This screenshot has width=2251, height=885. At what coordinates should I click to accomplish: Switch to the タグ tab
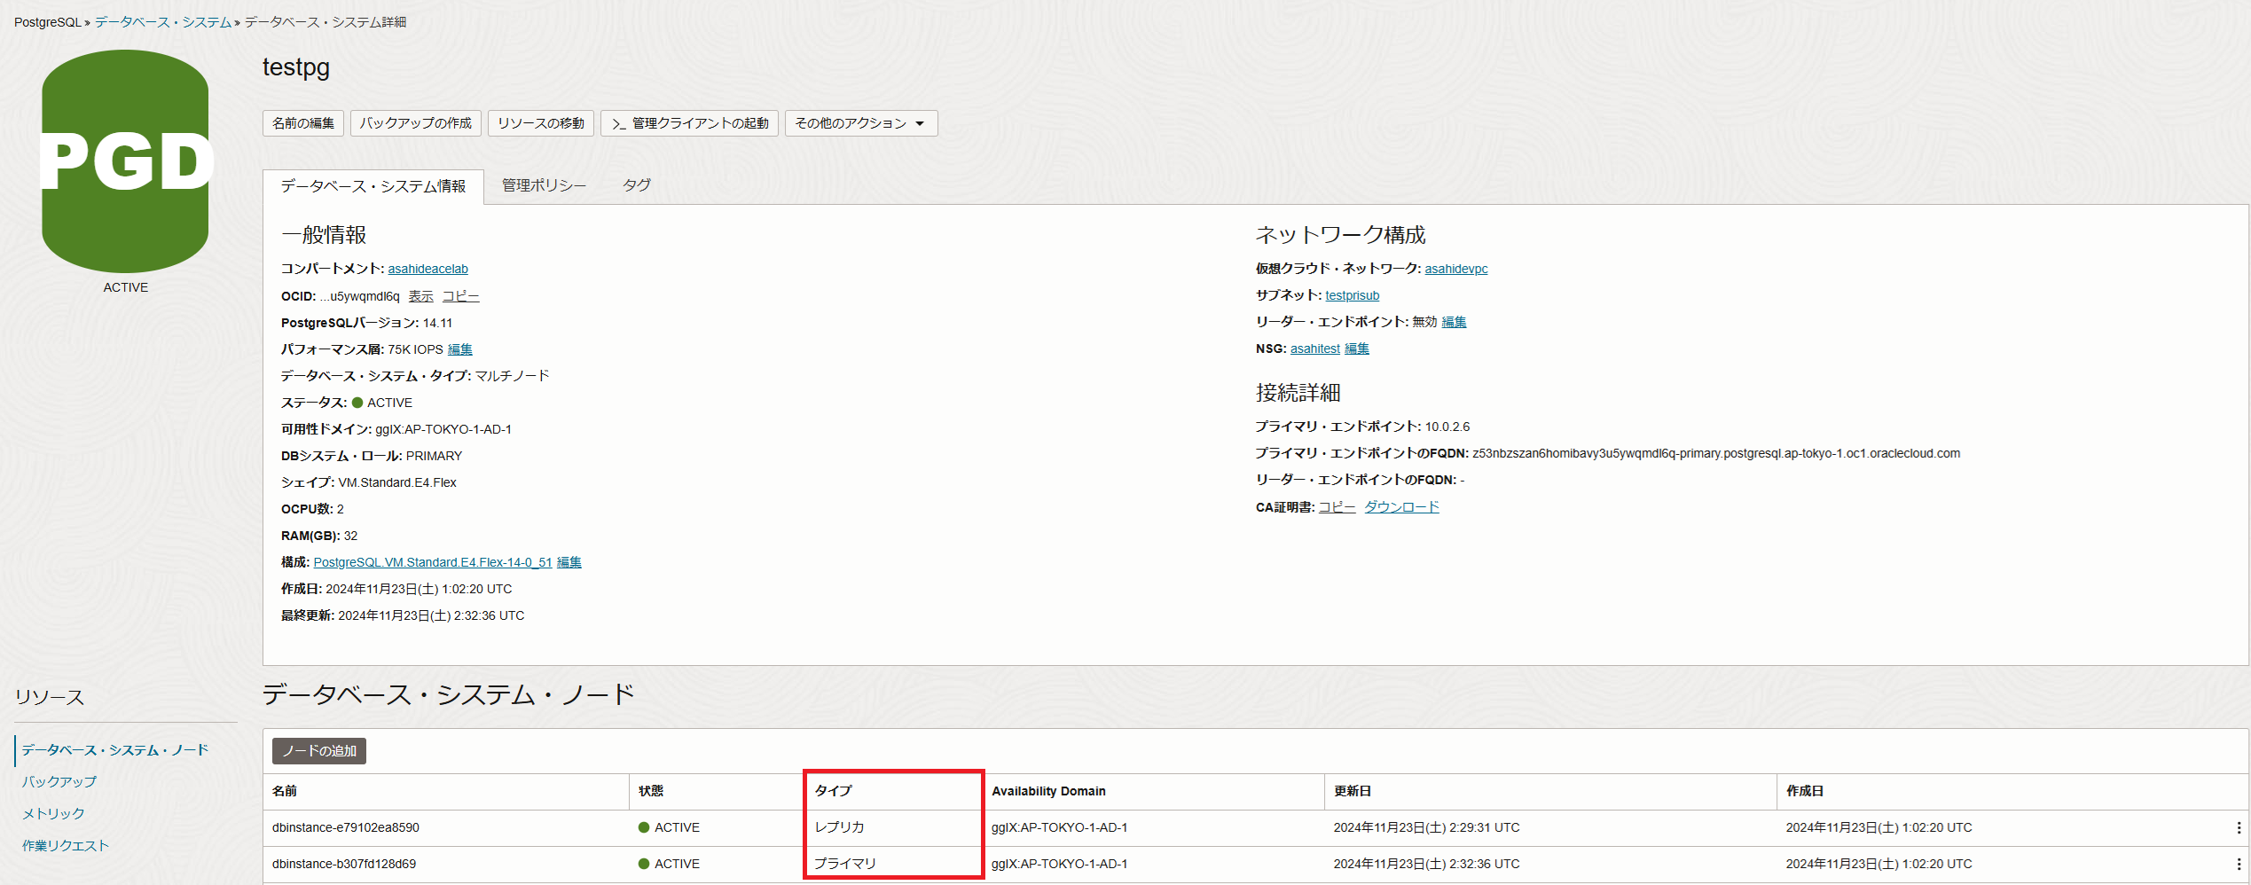pyautogui.click(x=636, y=185)
